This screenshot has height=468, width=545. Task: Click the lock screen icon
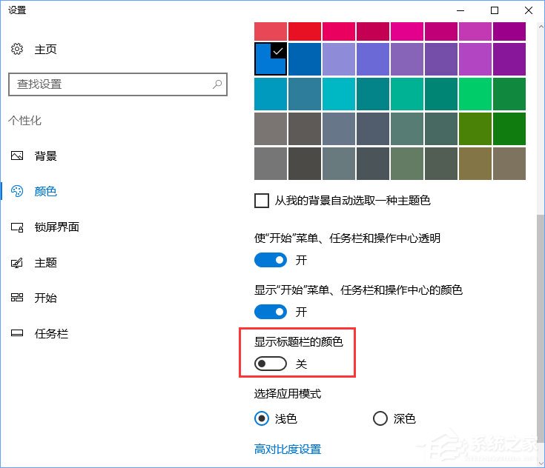click(x=17, y=227)
